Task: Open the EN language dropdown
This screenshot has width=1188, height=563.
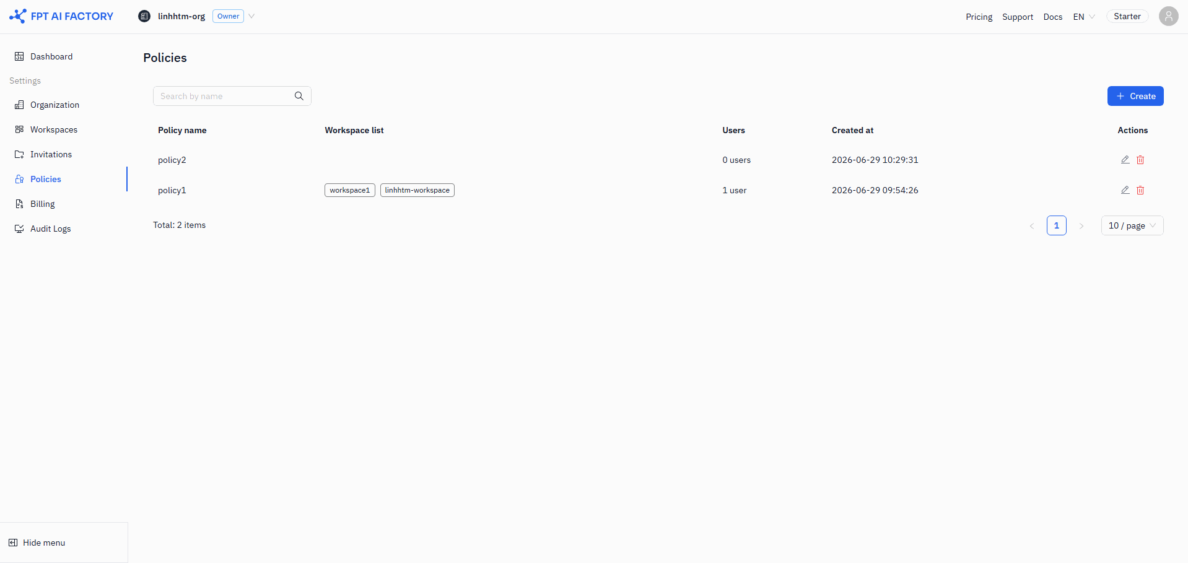Action: (1084, 17)
